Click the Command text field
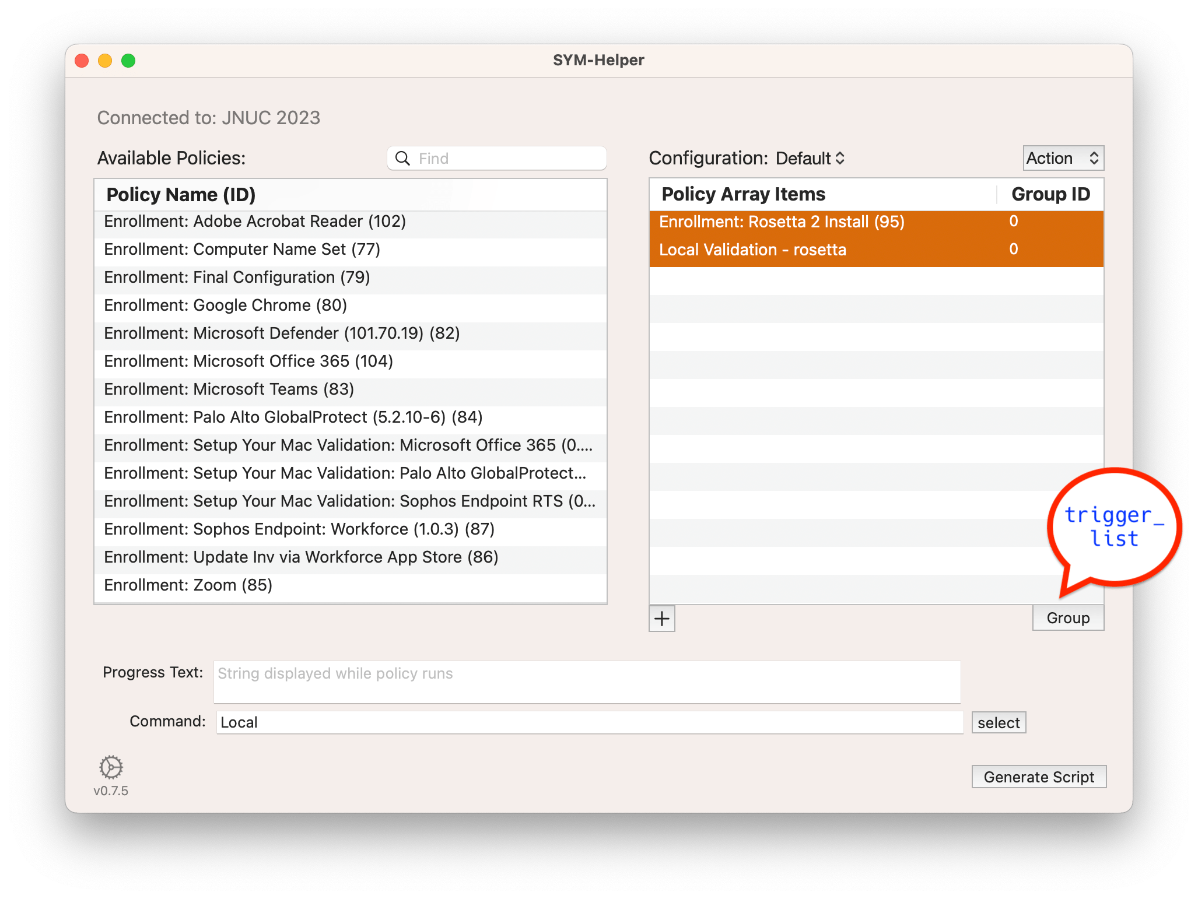Viewport: 1198px width, 899px height. point(589,722)
